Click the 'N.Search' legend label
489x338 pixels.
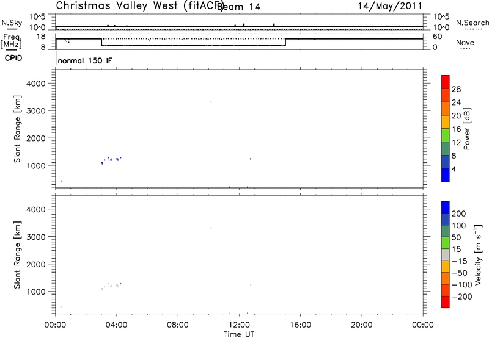point(472,23)
